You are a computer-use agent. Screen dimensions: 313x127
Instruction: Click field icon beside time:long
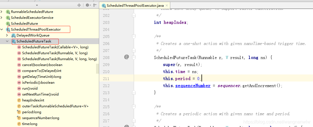point(19,124)
